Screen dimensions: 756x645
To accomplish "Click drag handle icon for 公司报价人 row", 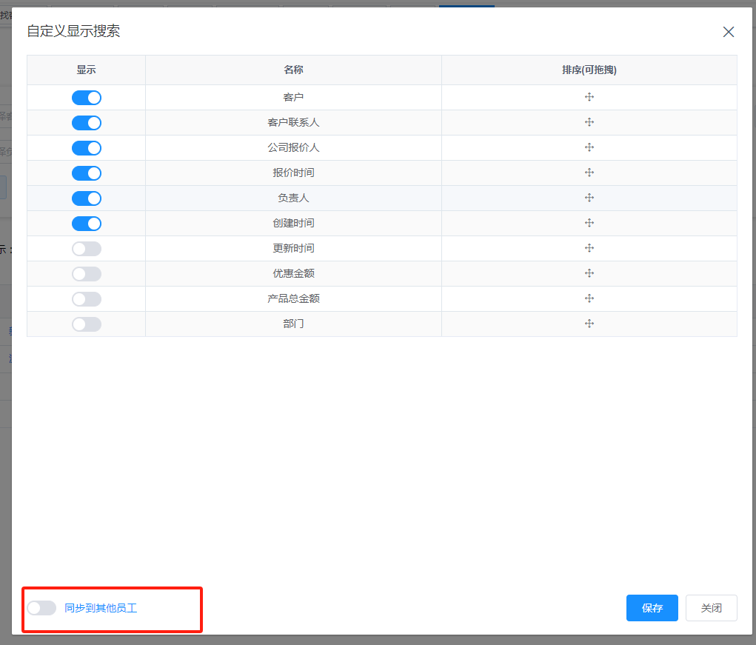I will [x=589, y=147].
